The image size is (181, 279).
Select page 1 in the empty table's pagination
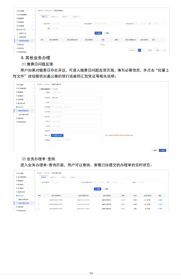coord(140,50)
